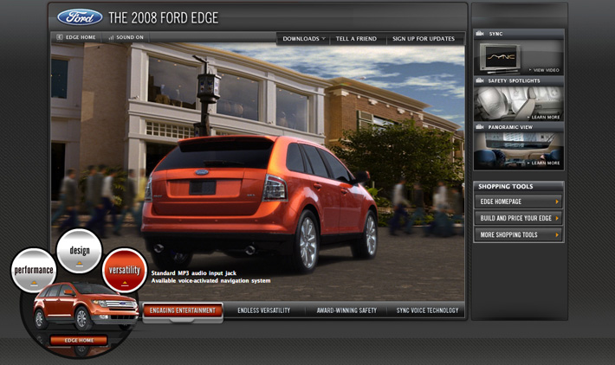The width and height of the screenshot is (615, 365).
Task: Click The 2008 Ford Edge title
Action: coord(163,18)
